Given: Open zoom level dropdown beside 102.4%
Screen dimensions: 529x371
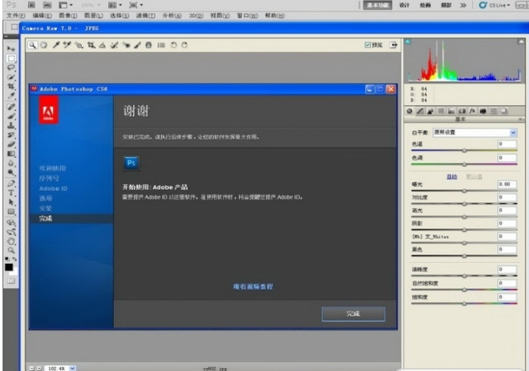Looking at the screenshot, I should point(73,368).
